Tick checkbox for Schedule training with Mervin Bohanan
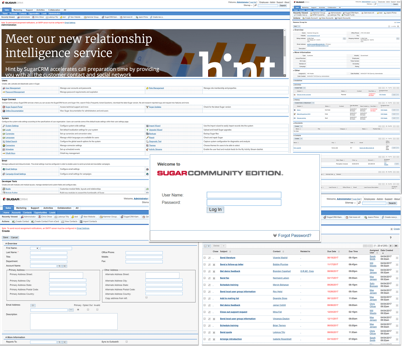This screenshot has width=402, height=346. (x=205, y=285)
